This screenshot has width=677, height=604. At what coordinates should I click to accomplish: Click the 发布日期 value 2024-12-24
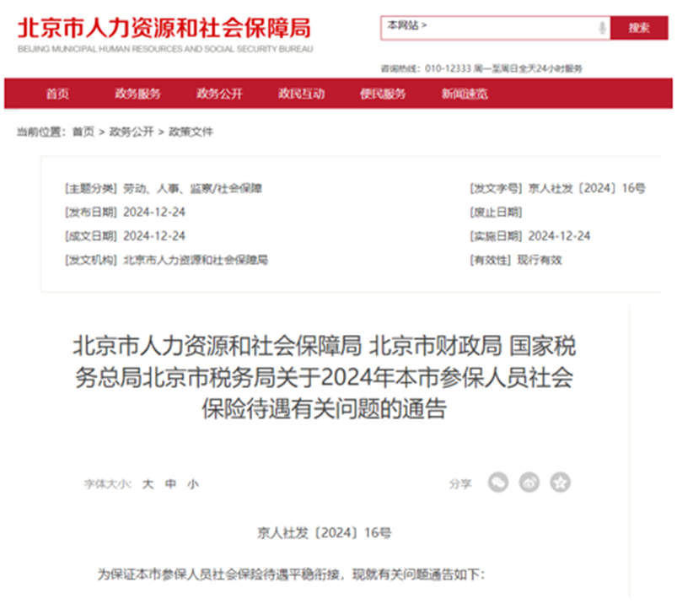click(154, 212)
